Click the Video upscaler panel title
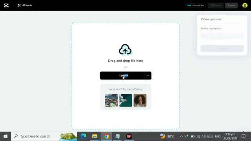This screenshot has height=141, width=251. (211, 19)
